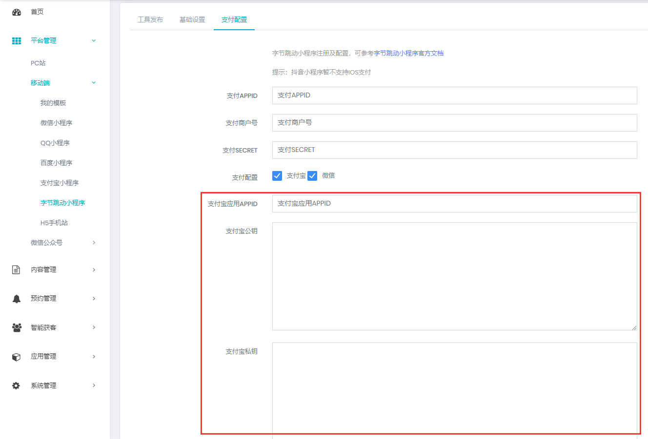Click the dashboard icon beside 首页
This screenshot has height=439, width=648.
(17, 12)
